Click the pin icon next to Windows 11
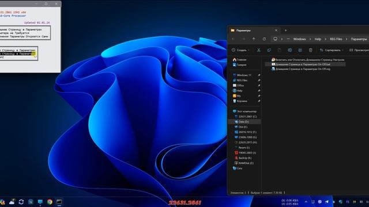 [x=259, y=75]
